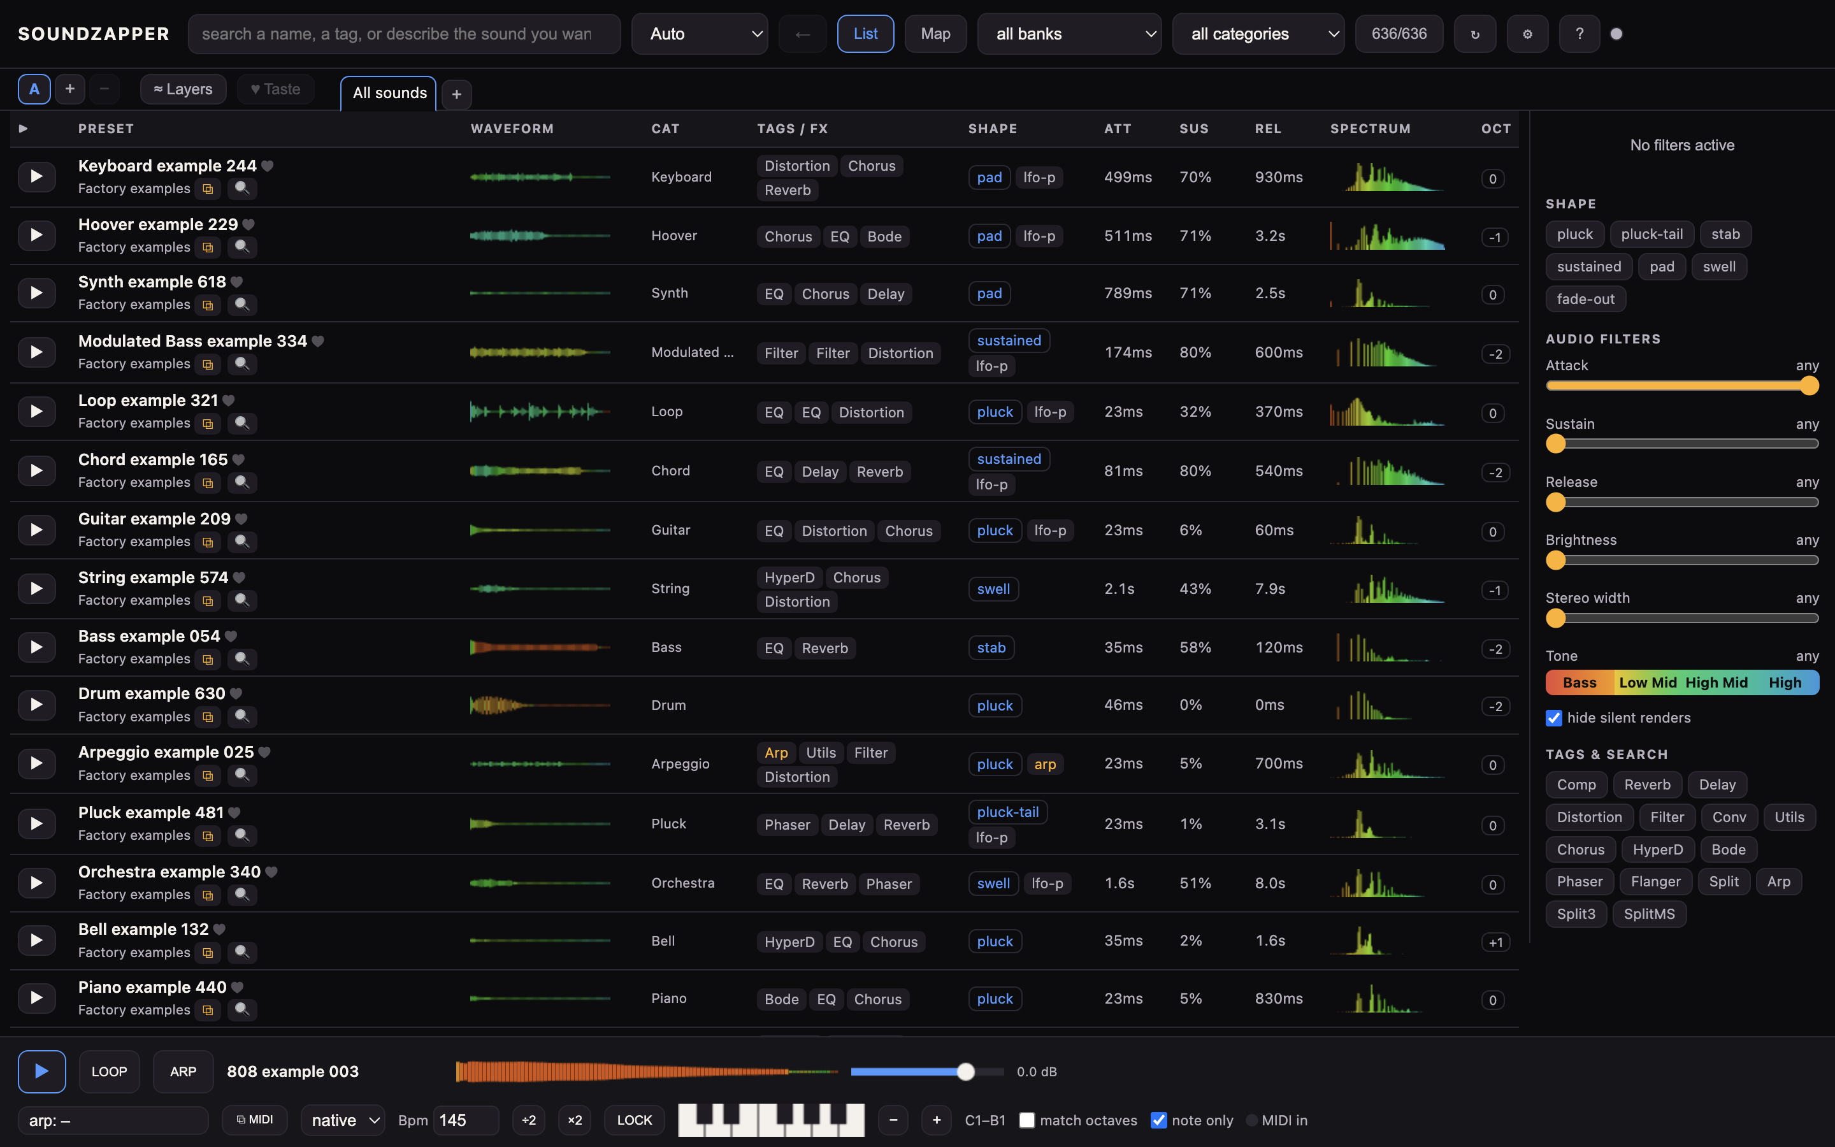Select the slot A button

[34, 89]
